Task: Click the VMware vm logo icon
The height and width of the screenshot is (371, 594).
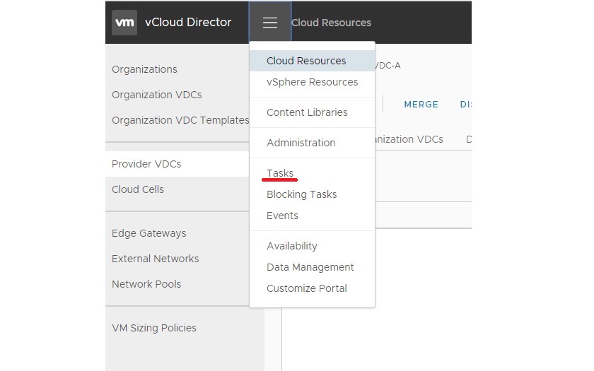Action: (124, 23)
